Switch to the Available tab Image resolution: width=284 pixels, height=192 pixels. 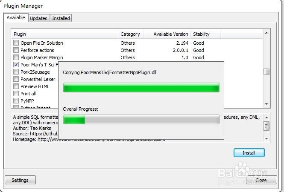tap(16, 17)
